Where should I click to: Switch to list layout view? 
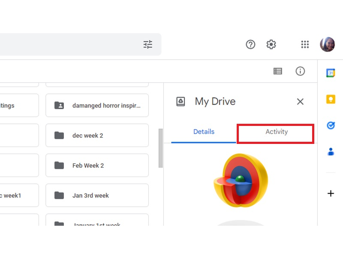(x=278, y=71)
